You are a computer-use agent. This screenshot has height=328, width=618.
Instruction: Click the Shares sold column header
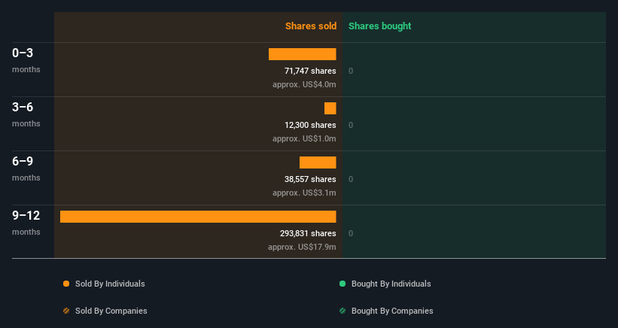click(311, 26)
